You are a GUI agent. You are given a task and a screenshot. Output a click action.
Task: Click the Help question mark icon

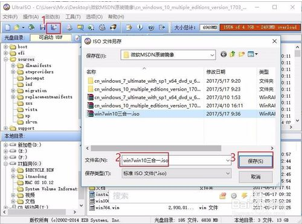[151, 27]
